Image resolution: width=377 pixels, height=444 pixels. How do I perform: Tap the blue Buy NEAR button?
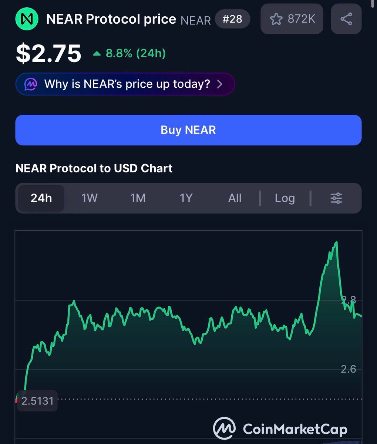coord(188,130)
